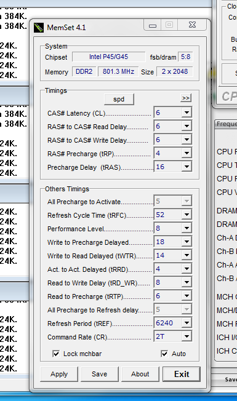The image size is (237, 401).
Task: Click the tRAS value 16
Action: click(160, 167)
